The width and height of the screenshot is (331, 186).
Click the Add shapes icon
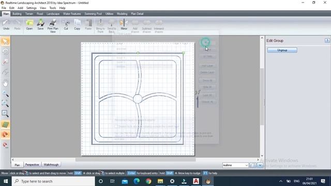coord(135,26)
